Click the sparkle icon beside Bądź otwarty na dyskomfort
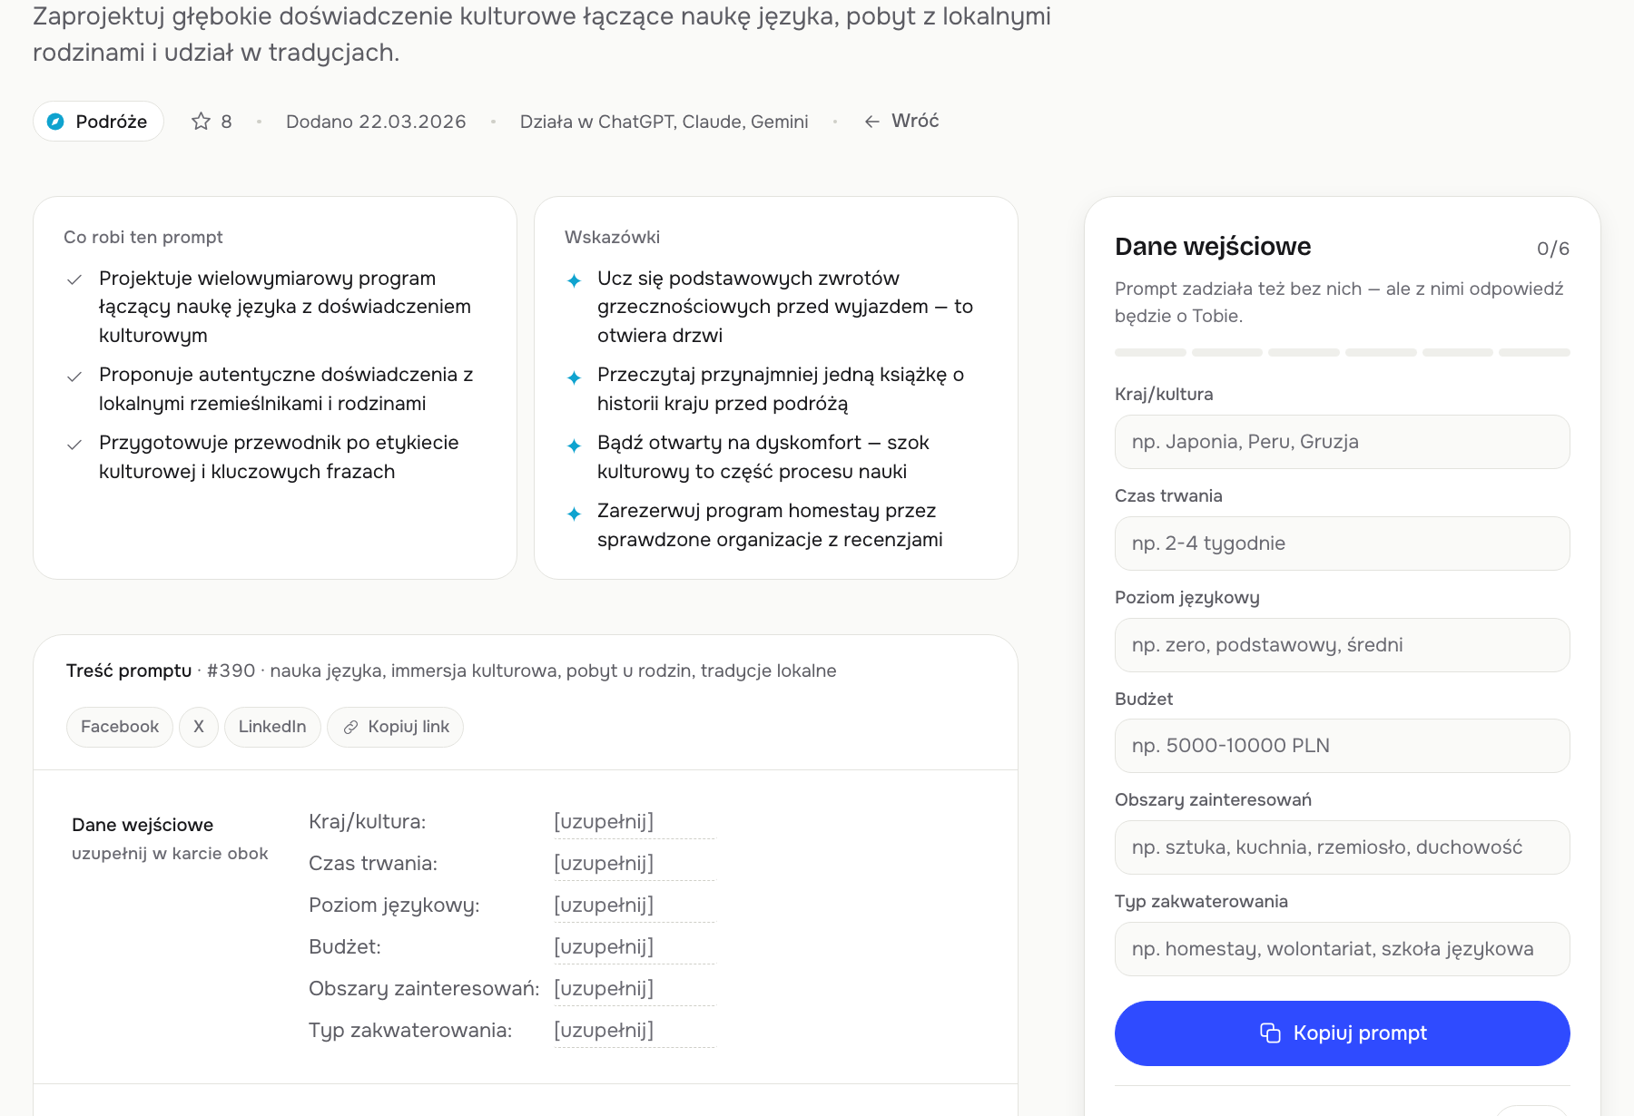 click(x=574, y=445)
